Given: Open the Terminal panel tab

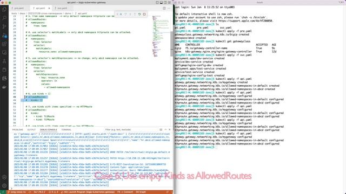Looking at the screenshot, I should 66,130.
